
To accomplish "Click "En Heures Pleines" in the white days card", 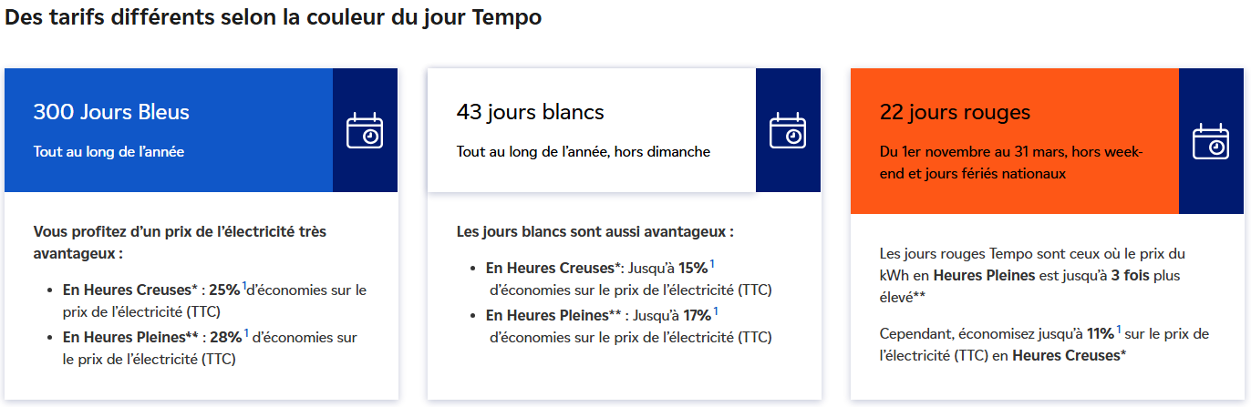I will [548, 316].
